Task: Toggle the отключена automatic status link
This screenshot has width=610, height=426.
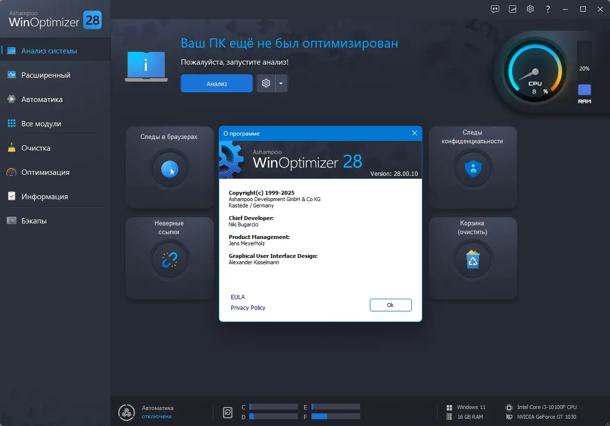Action: 157,416
